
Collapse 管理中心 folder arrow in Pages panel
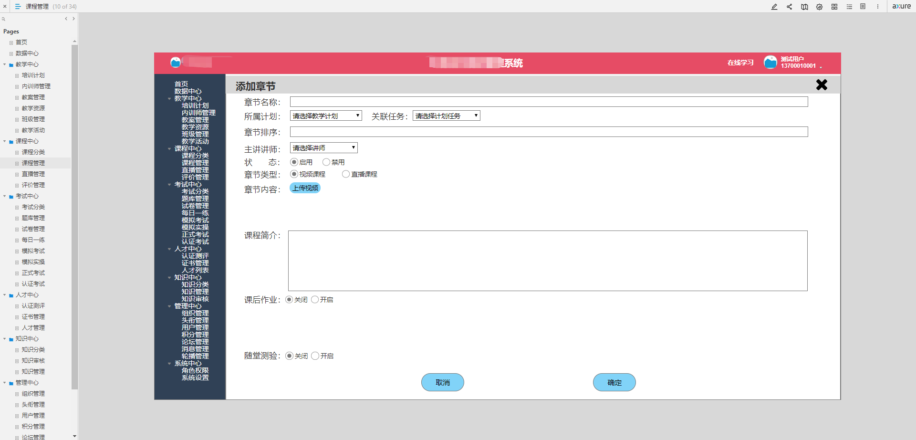click(x=5, y=383)
